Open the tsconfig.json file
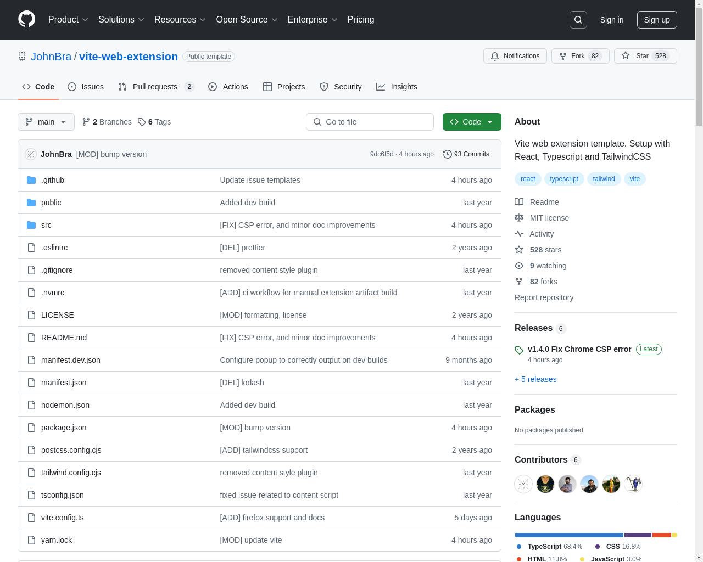703x562 pixels. (63, 495)
